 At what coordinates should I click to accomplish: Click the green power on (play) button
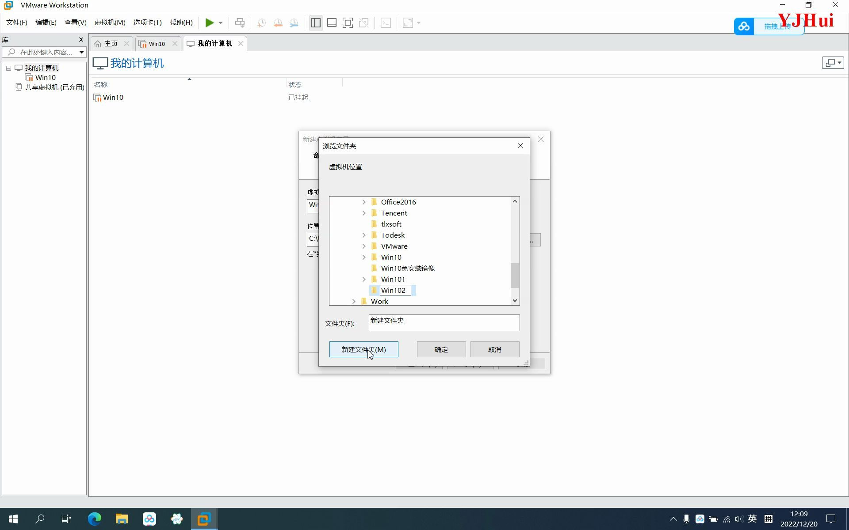click(x=210, y=23)
